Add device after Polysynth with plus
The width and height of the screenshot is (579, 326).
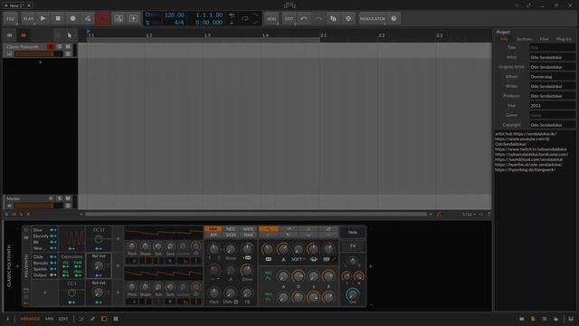click(370, 266)
